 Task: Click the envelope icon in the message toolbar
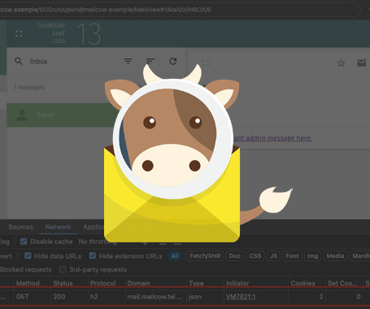click(x=362, y=63)
